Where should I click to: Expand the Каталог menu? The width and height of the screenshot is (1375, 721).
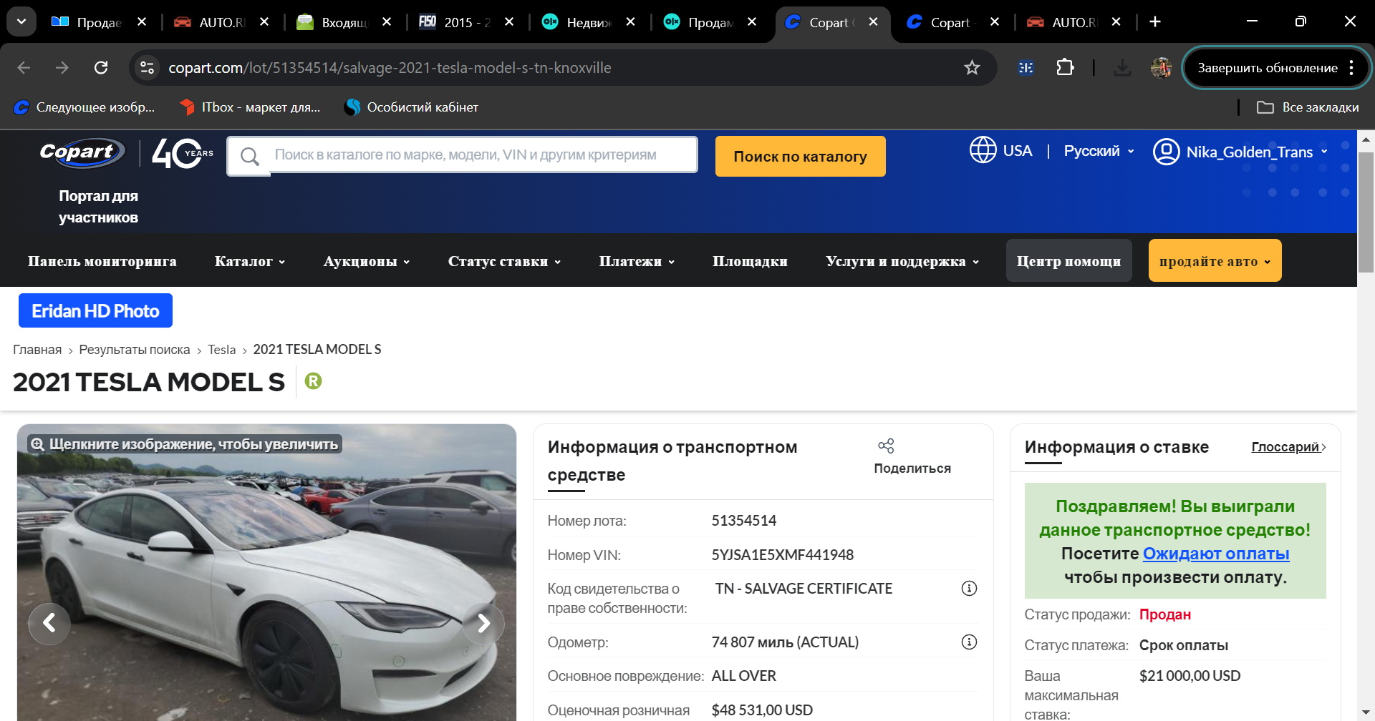point(249,261)
